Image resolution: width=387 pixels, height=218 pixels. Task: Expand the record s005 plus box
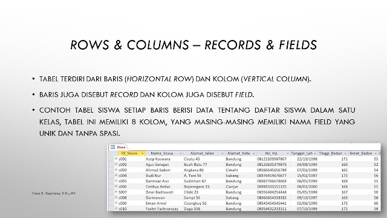click(x=116, y=181)
